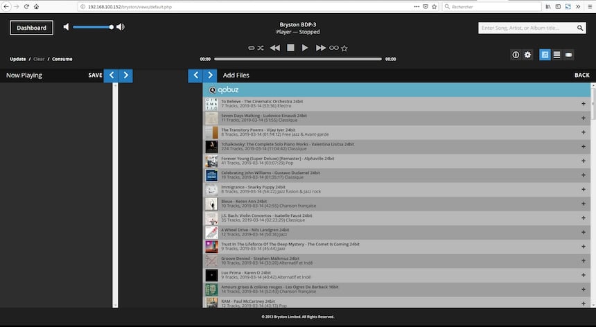
Task: Switch to list view icon
Action: 556,55
